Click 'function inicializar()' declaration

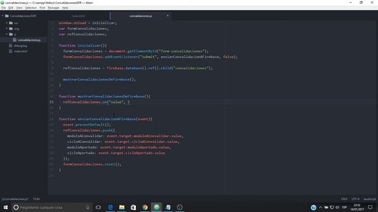tap(83, 45)
